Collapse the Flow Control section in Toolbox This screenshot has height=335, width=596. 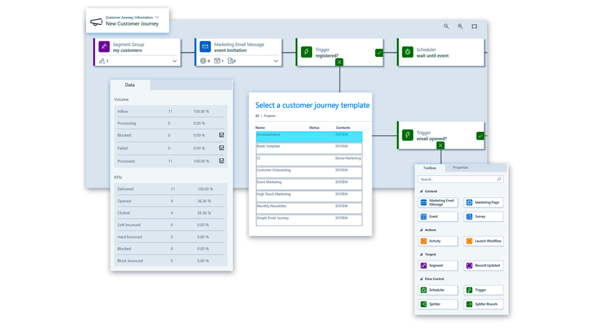click(x=421, y=279)
